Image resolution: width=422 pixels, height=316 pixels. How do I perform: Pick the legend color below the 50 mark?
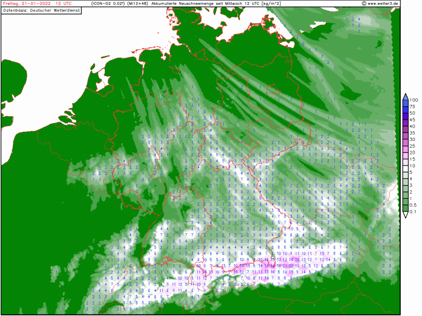tap(406, 116)
